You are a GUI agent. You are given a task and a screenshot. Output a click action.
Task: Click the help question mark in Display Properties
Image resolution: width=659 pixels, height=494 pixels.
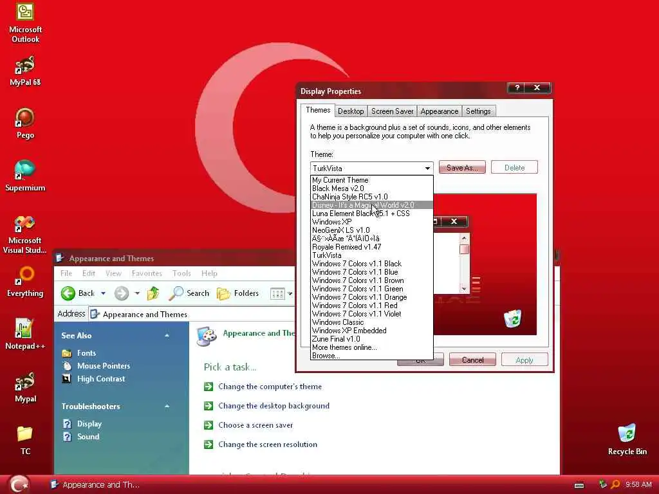(x=517, y=87)
